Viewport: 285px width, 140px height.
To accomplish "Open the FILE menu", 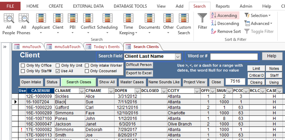I will tap(10, 6).
